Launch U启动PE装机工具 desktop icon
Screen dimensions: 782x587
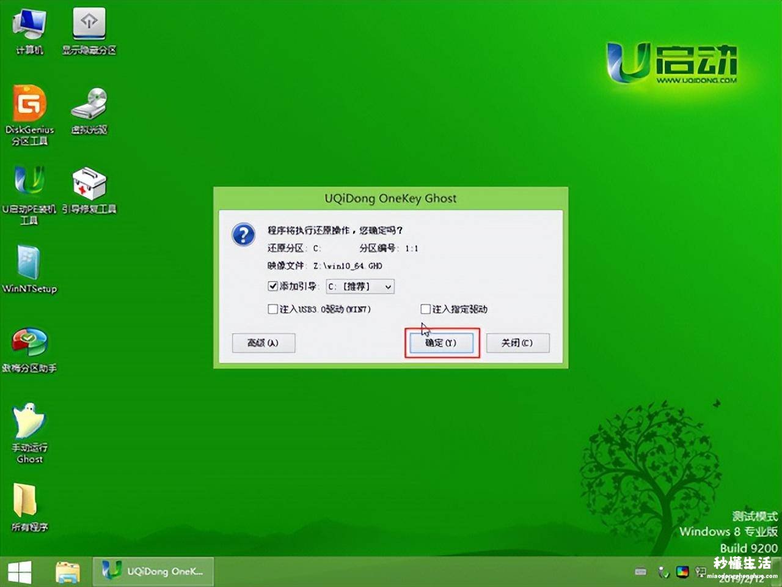coord(29,195)
